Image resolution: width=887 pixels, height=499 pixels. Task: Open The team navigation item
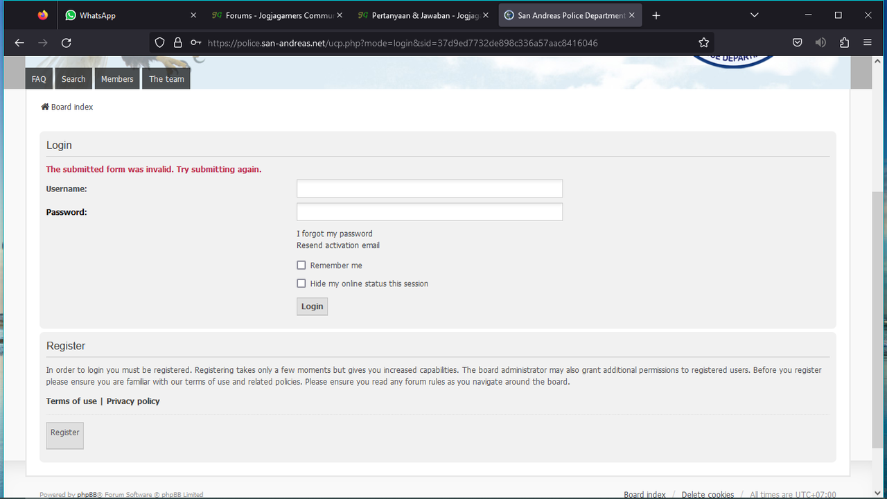coord(166,79)
